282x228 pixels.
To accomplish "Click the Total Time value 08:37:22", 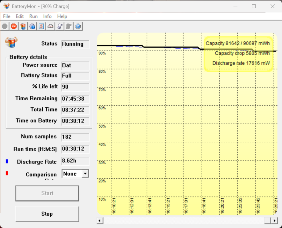I will pyautogui.click(x=75, y=110).
